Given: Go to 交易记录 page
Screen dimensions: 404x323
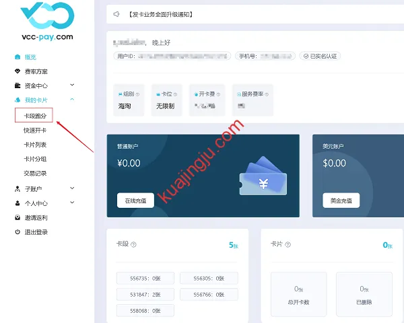Looking at the screenshot, I should pyautogui.click(x=35, y=173).
